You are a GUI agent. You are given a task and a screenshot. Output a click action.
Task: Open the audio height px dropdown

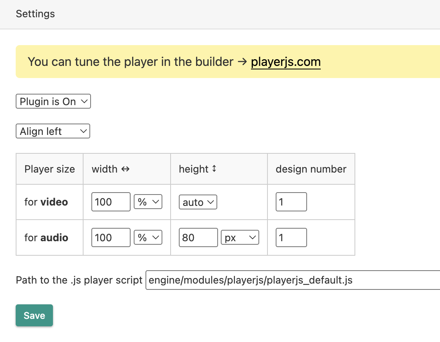click(x=240, y=238)
